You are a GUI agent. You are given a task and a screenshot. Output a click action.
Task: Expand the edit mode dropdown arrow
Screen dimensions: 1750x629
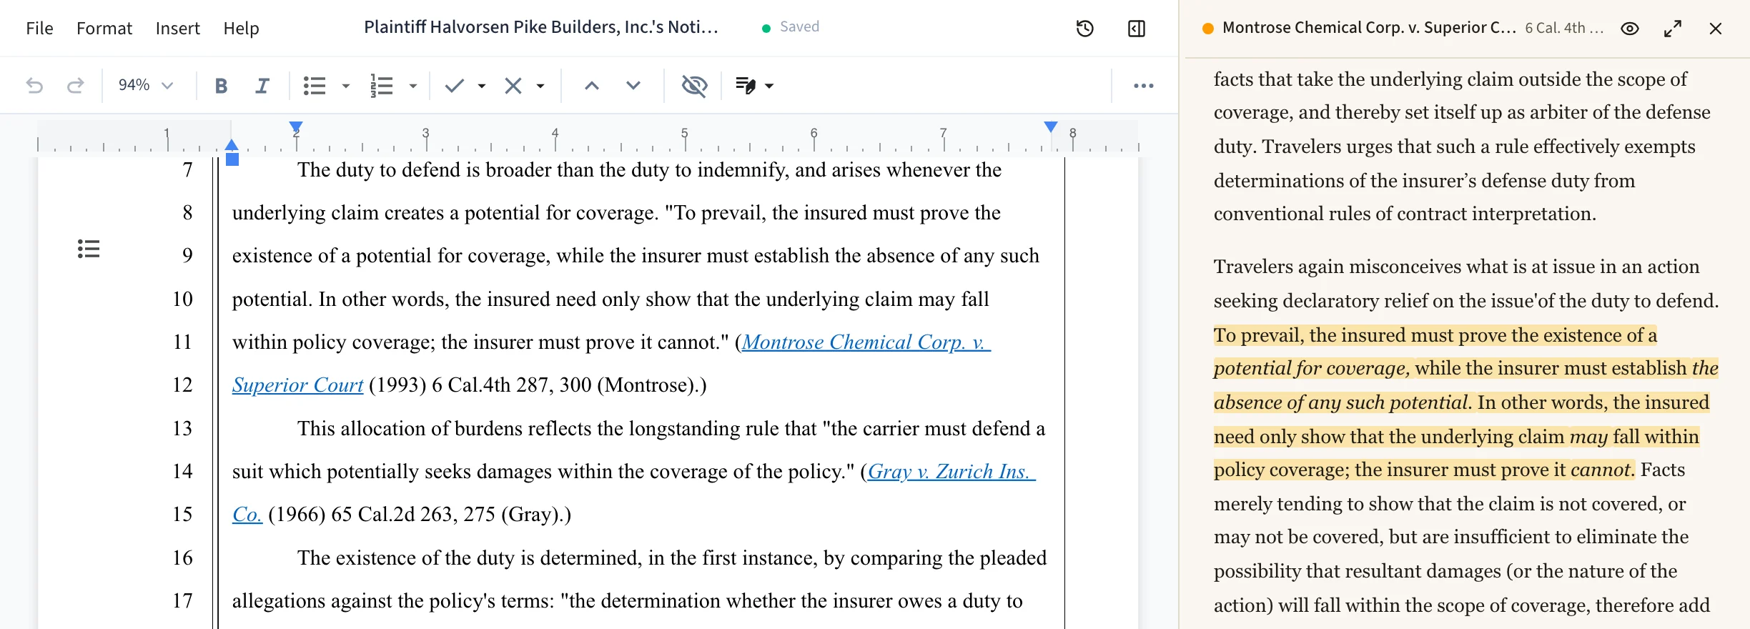(769, 86)
